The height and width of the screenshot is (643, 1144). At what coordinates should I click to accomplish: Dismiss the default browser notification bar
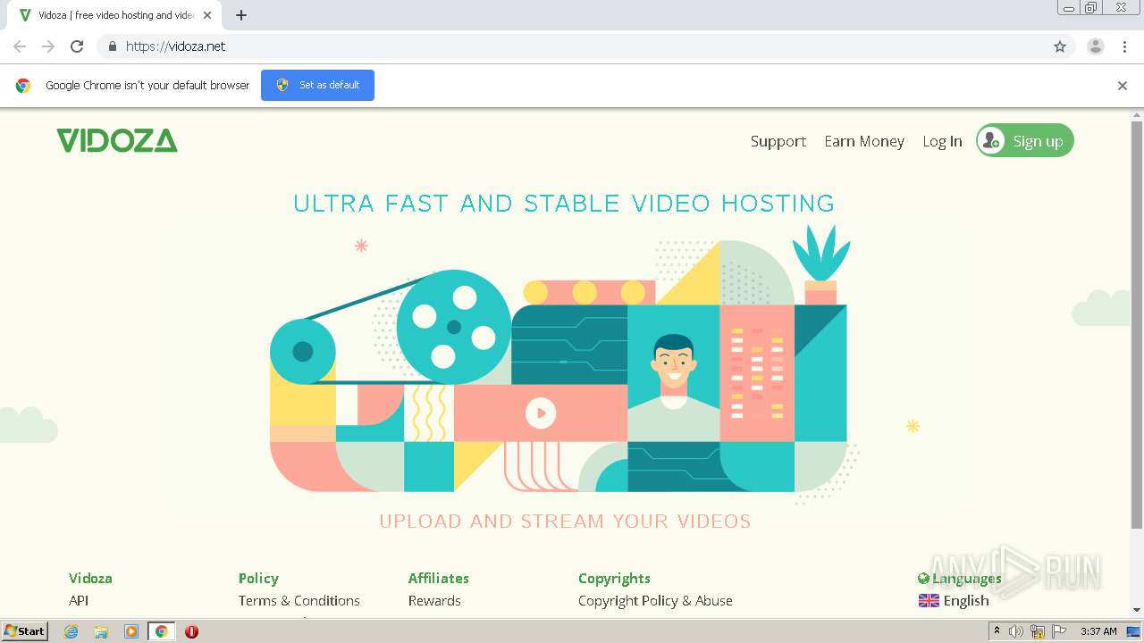click(1123, 86)
